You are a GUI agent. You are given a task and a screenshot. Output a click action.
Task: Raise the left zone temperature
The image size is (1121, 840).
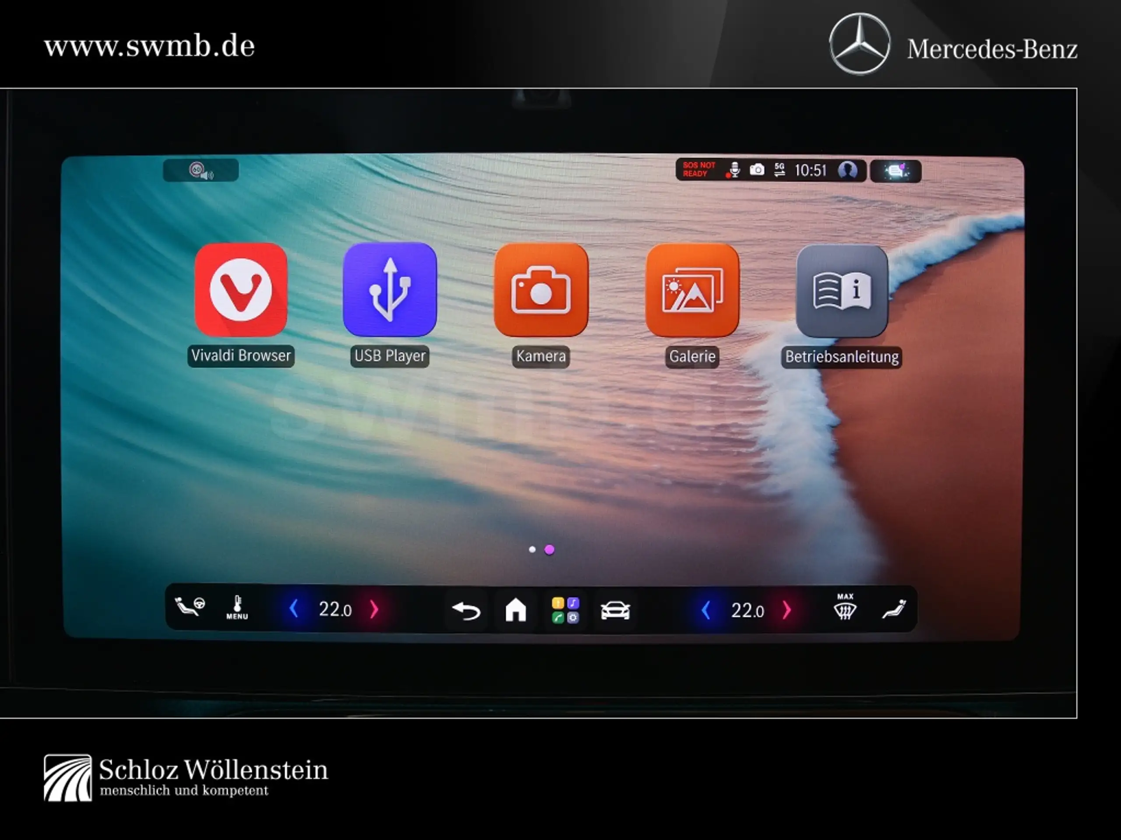pyautogui.click(x=374, y=609)
